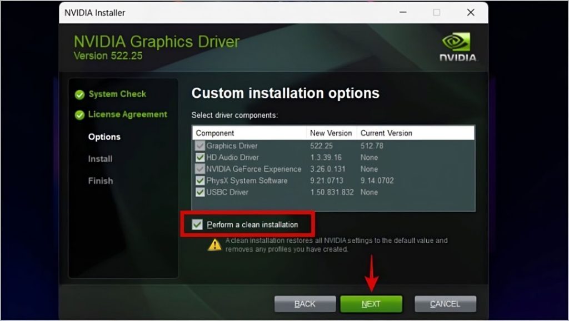This screenshot has height=321, width=569.
Task: Click the NVIDIA GeForce Experience label
Action: coord(253,169)
